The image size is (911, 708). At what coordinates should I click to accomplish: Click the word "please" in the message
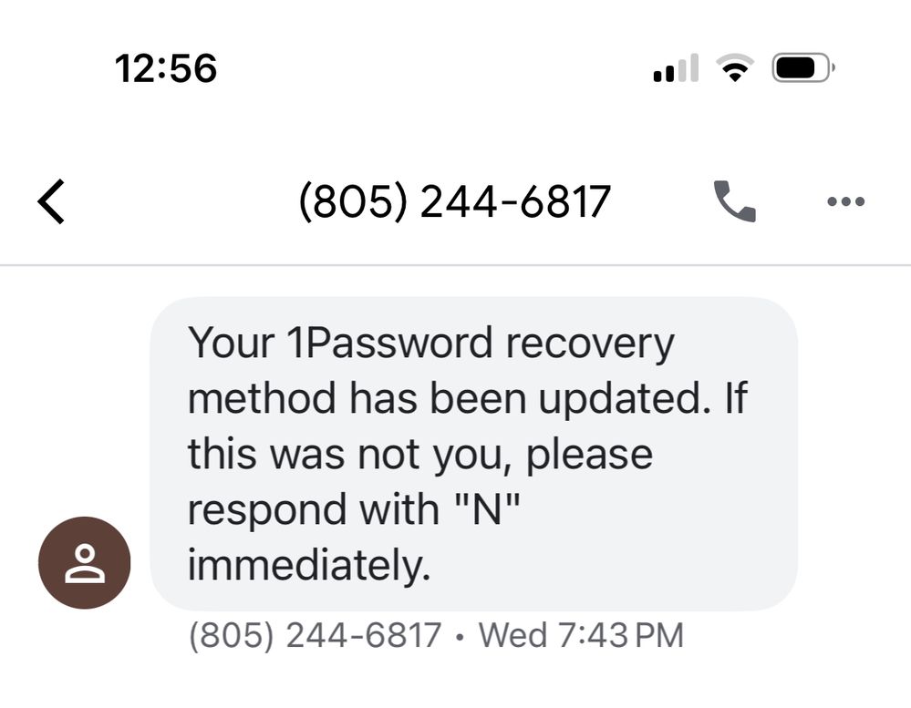(588, 454)
